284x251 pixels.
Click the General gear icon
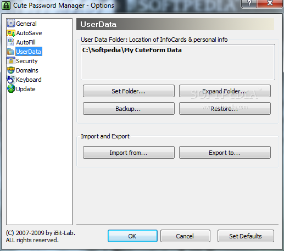11,24
